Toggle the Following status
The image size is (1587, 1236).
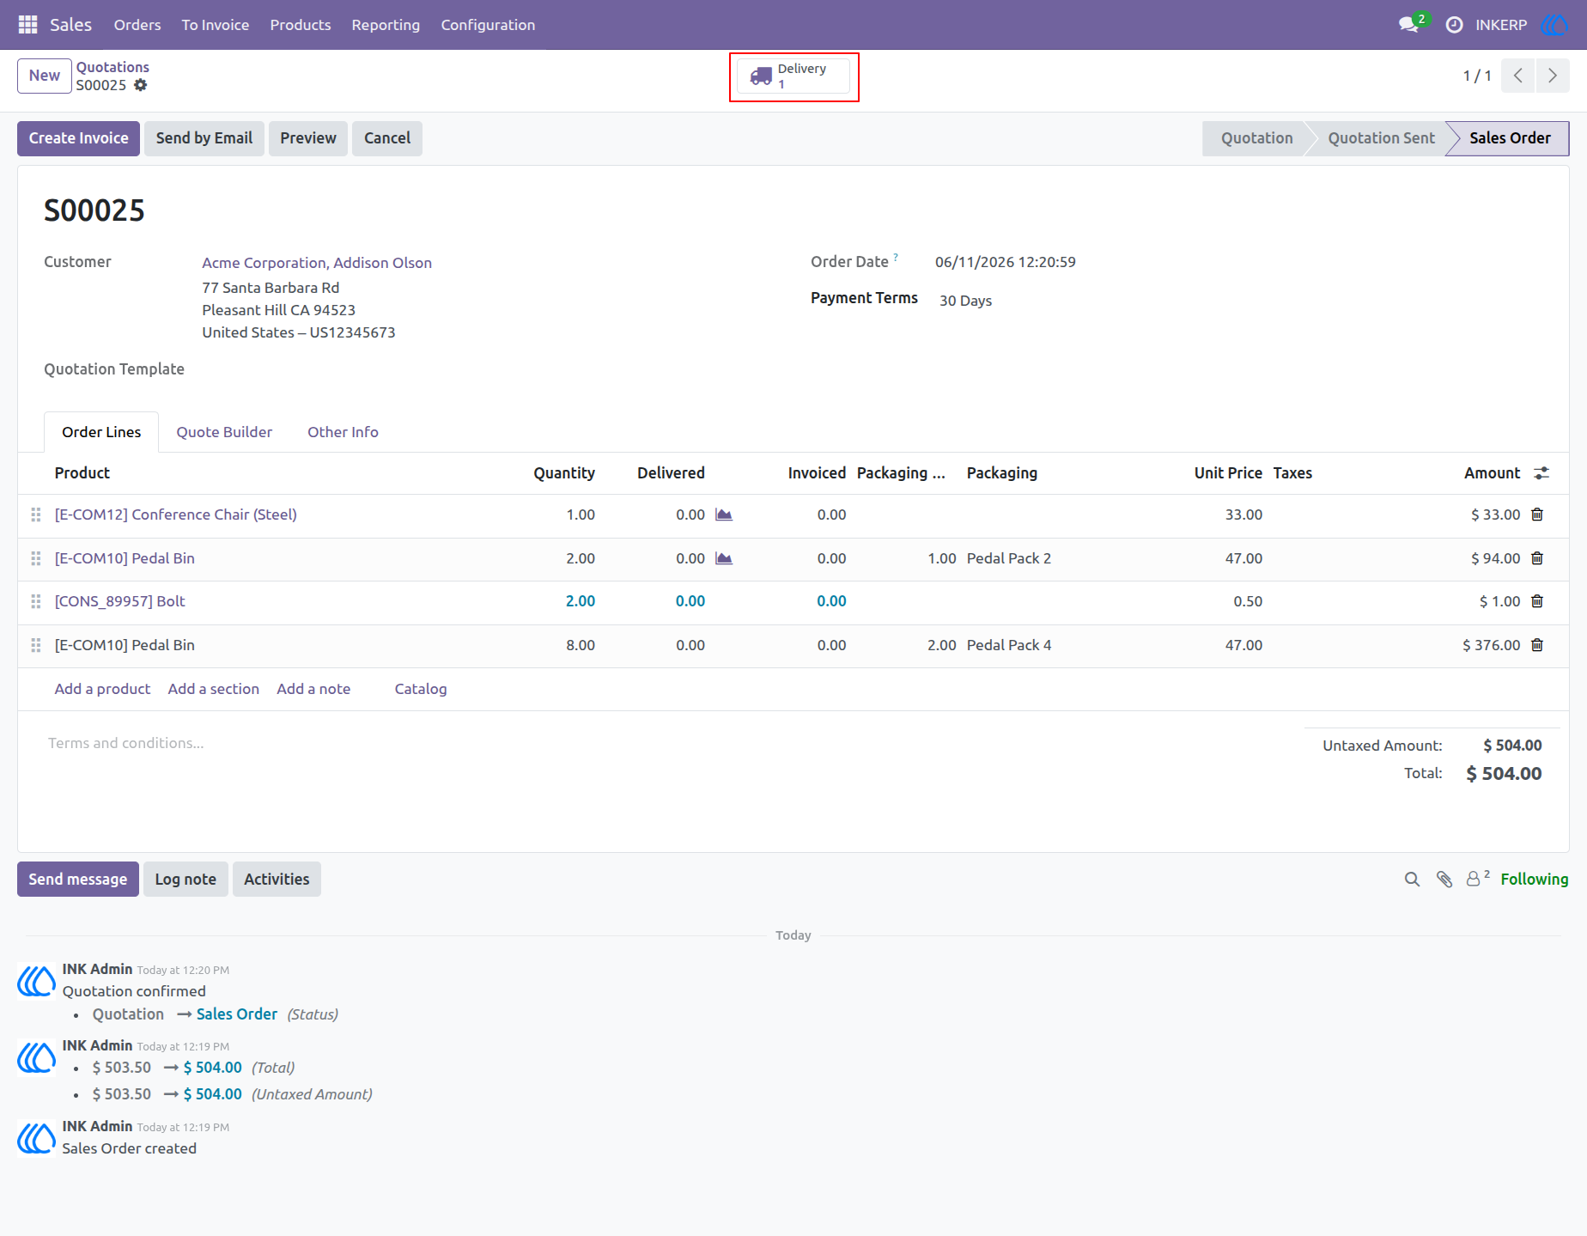click(1534, 880)
